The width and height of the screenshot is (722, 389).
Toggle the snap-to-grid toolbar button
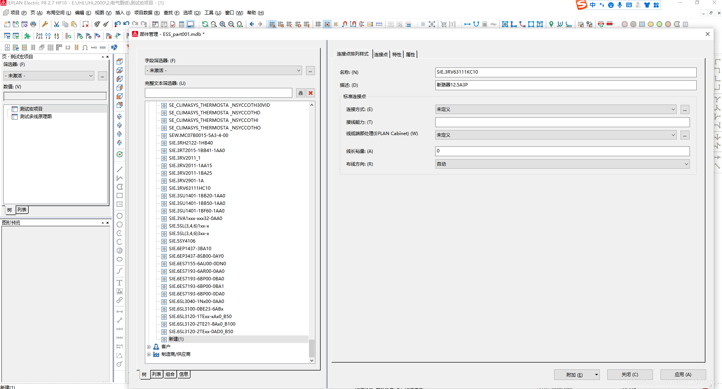[327, 24]
